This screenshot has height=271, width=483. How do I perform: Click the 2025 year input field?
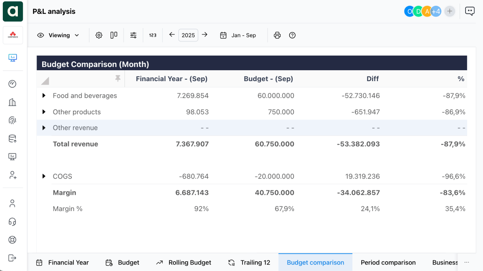188,35
